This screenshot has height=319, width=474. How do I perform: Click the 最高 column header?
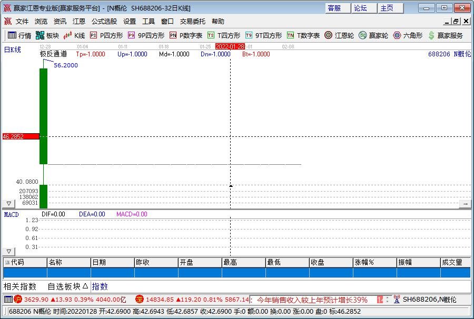(x=244, y=263)
